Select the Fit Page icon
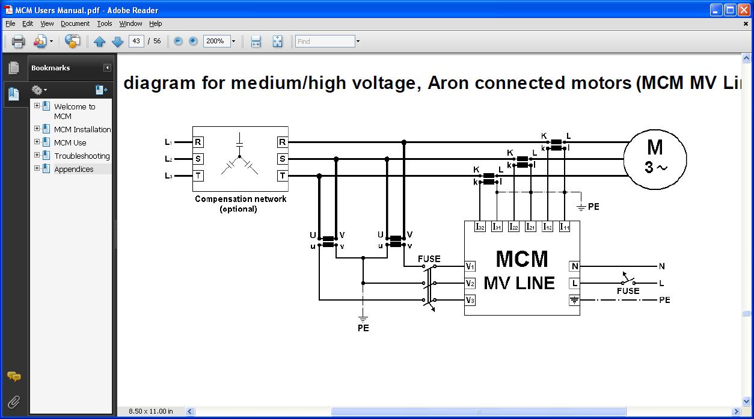This screenshot has width=754, height=419. (x=277, y=41)
